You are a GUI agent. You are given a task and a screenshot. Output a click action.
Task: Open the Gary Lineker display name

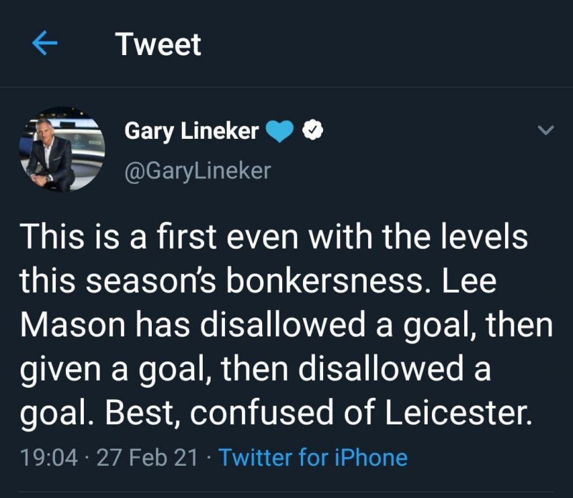click(x=192, y=131)
